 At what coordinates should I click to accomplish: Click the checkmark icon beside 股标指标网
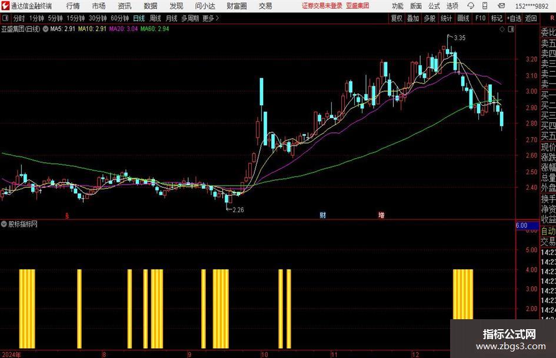(4, 224)
